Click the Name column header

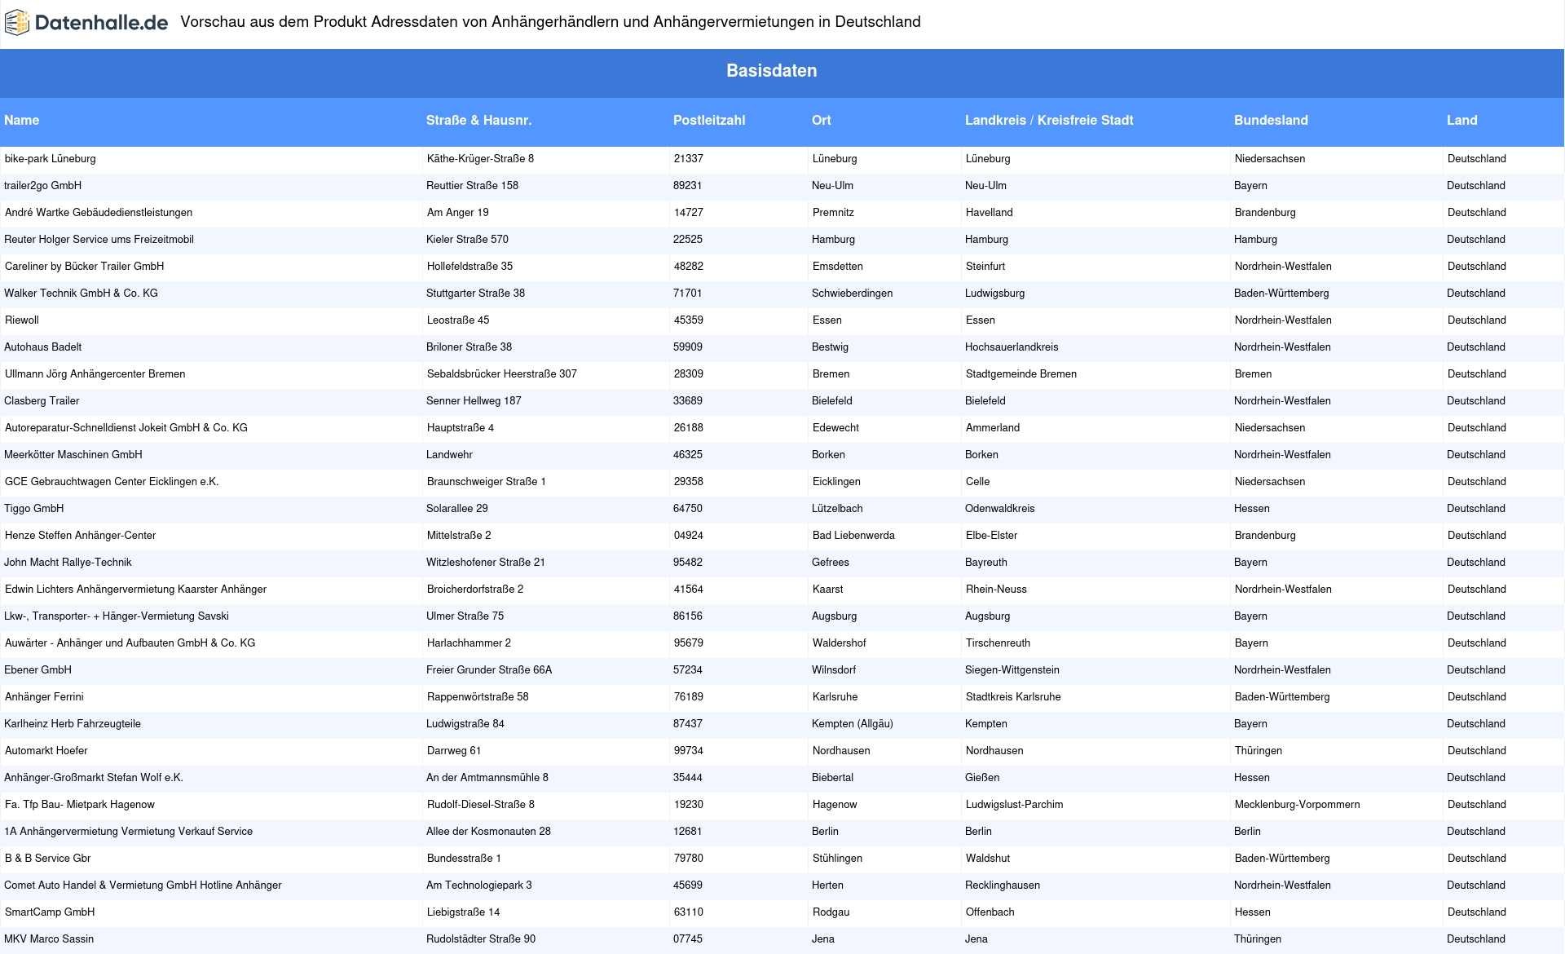pos(21,121)
